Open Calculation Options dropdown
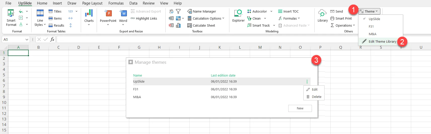 click(x=206, y=18)
